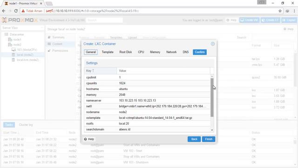This screenshot has width=298, height=168.
Task: Close the Create LXC Container dialog
Action: click(213, 44)
